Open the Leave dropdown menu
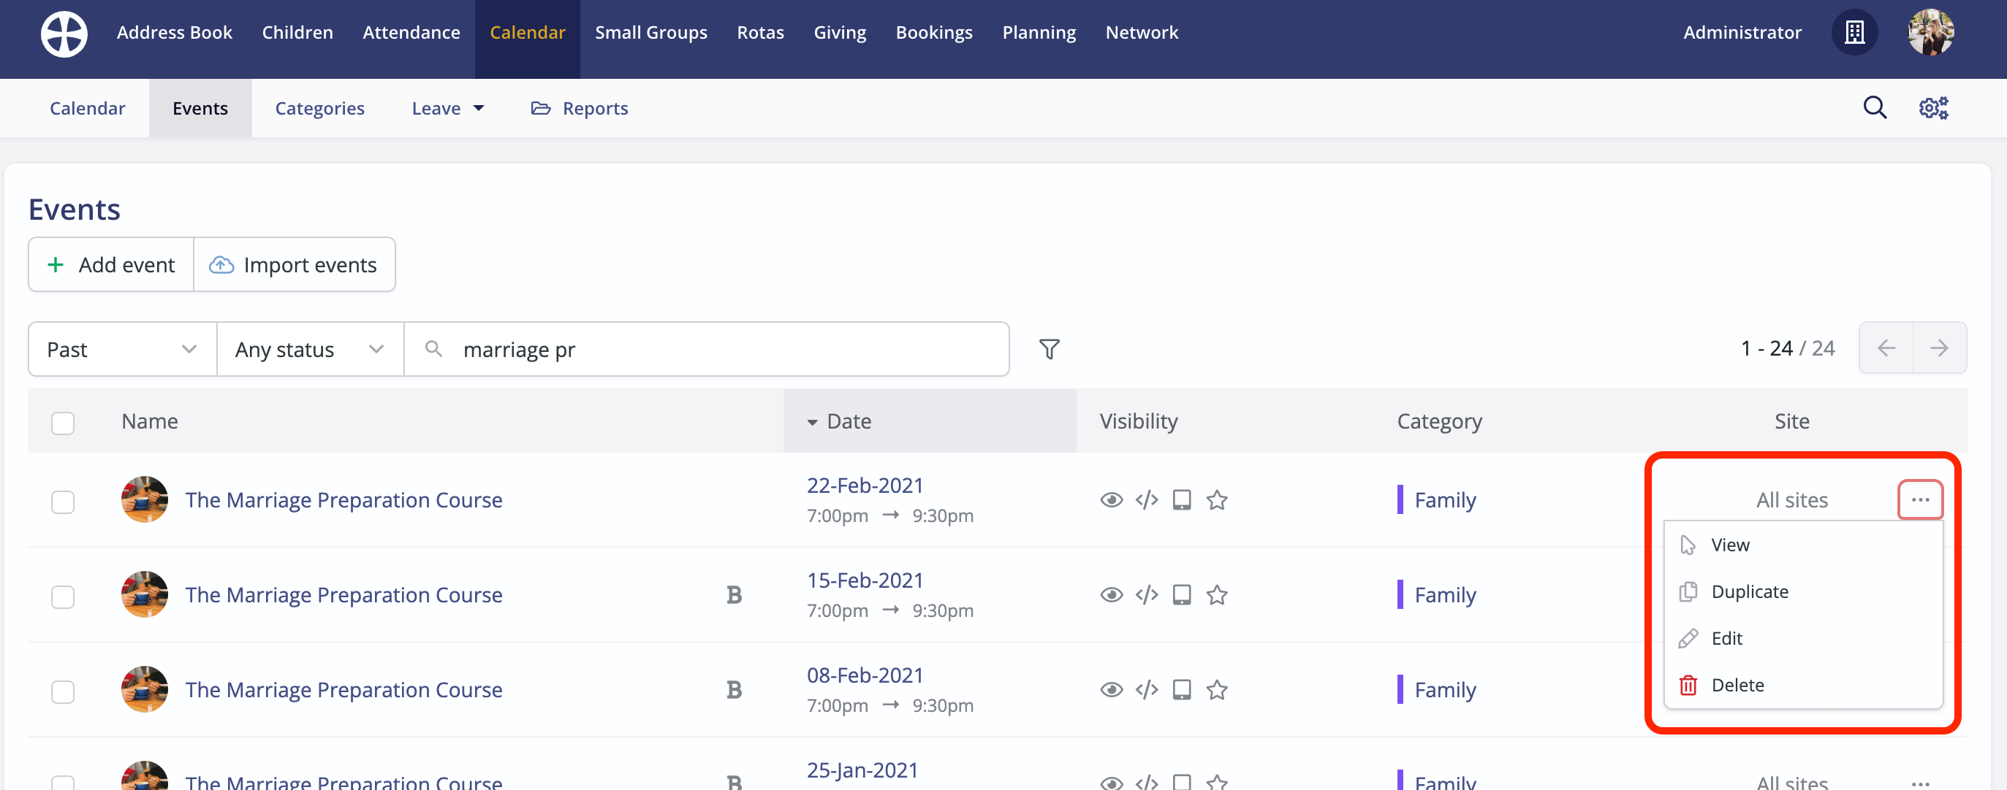The width and height of the screenshot is (2007, 790). click(448, 108)
